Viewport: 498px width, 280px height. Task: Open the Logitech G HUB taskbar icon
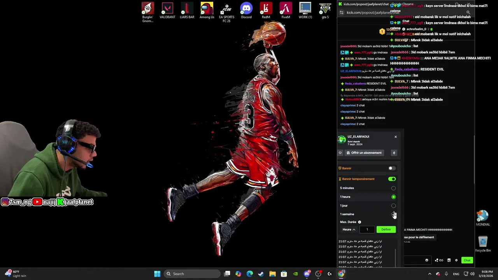330,274
